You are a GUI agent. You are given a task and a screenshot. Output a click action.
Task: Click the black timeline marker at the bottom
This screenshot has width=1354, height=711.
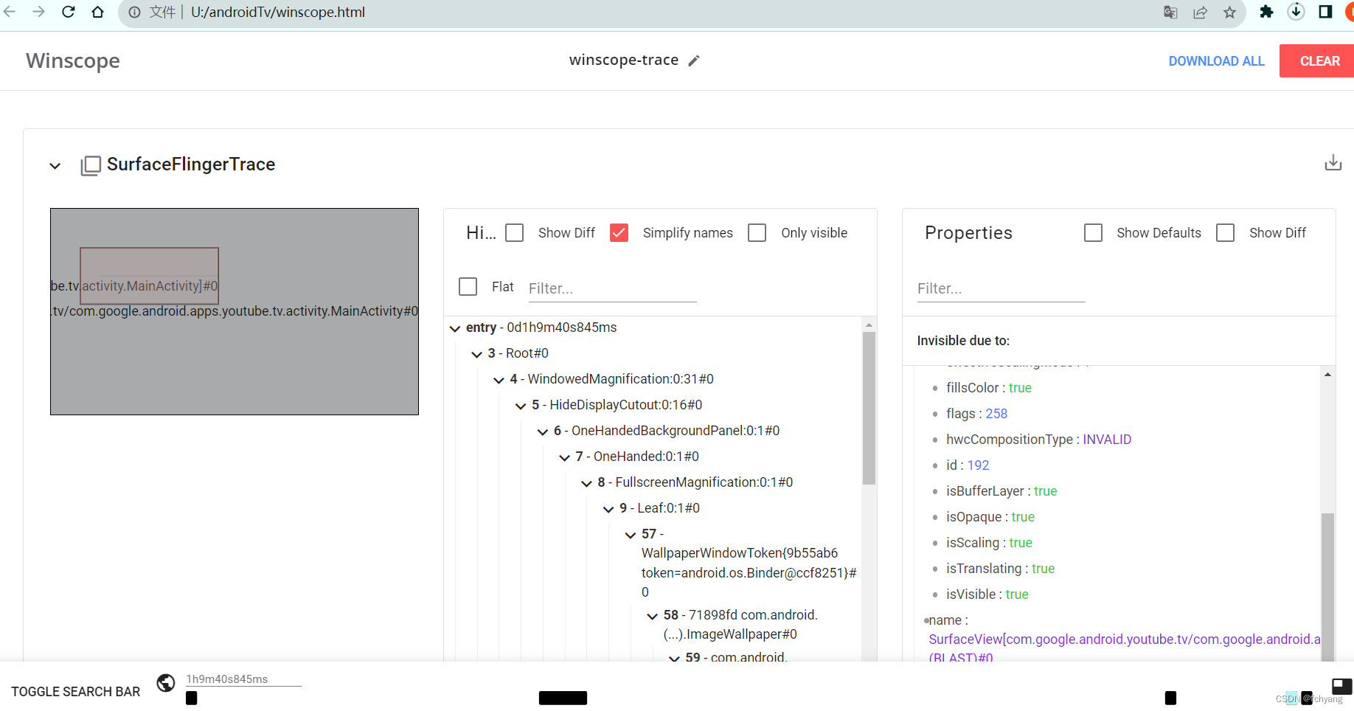tap(191, 698)
